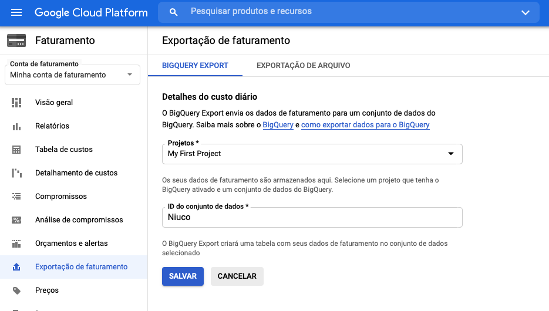Click the search magnifier icon
549x311 pixels.
point(173,12)
